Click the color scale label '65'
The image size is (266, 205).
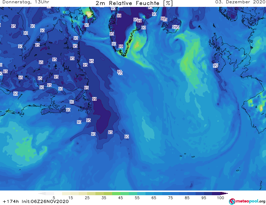(x=154, y=198)
